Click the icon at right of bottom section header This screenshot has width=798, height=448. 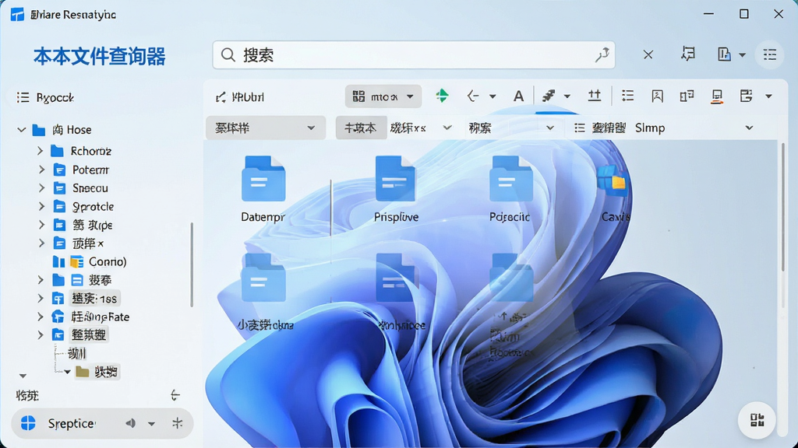(x=175, y=394)
